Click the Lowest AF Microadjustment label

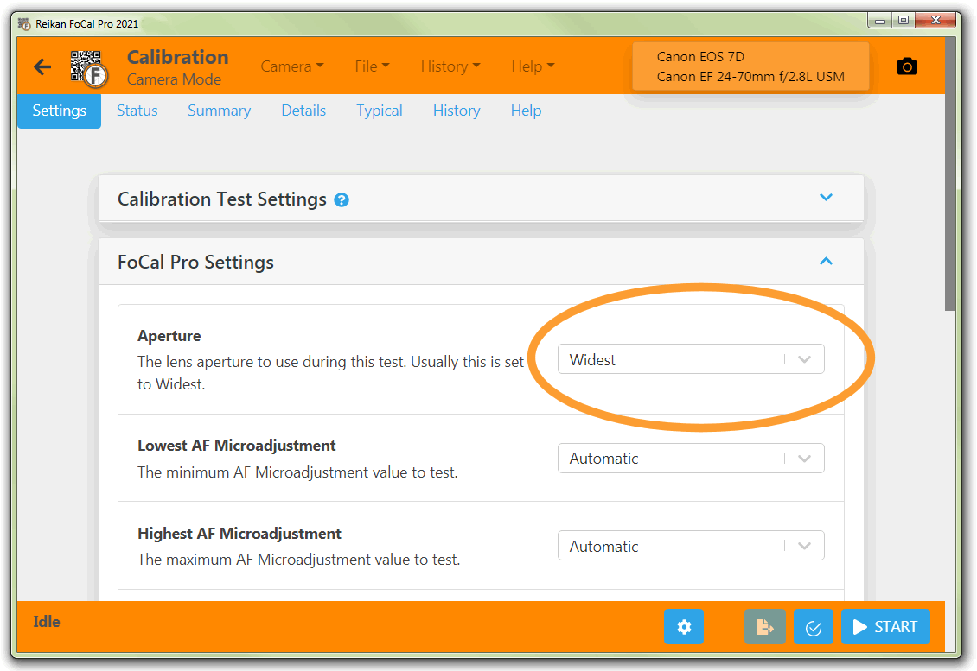point(237,446)
